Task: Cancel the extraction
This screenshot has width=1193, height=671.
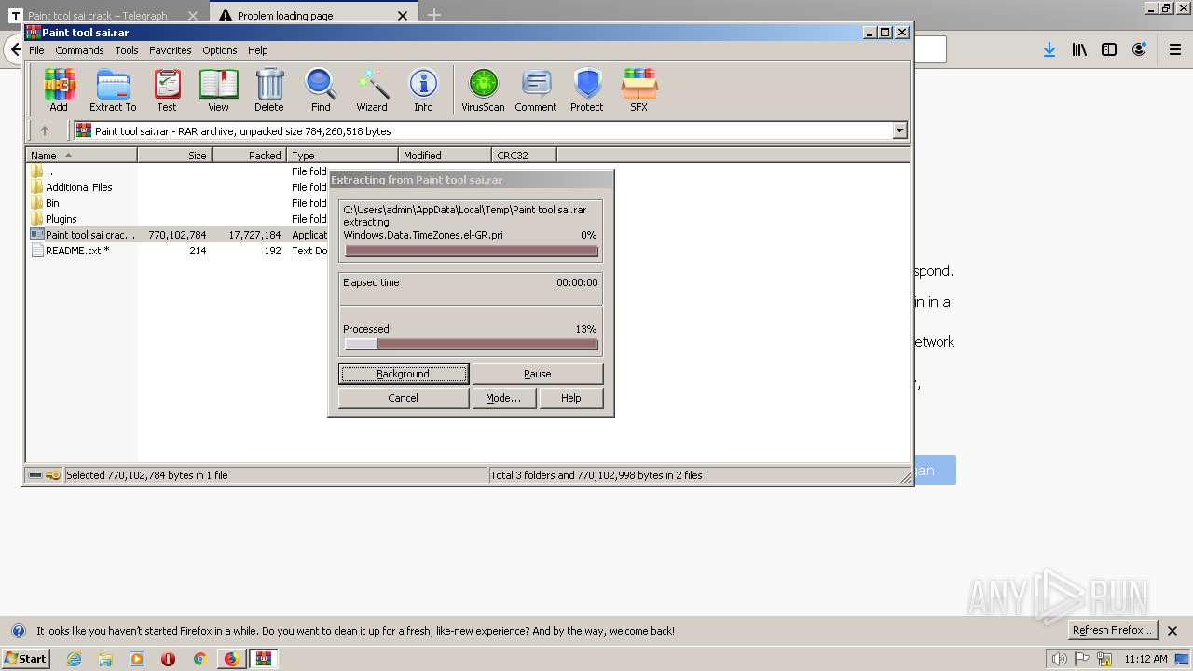Action: coord(404,398)
